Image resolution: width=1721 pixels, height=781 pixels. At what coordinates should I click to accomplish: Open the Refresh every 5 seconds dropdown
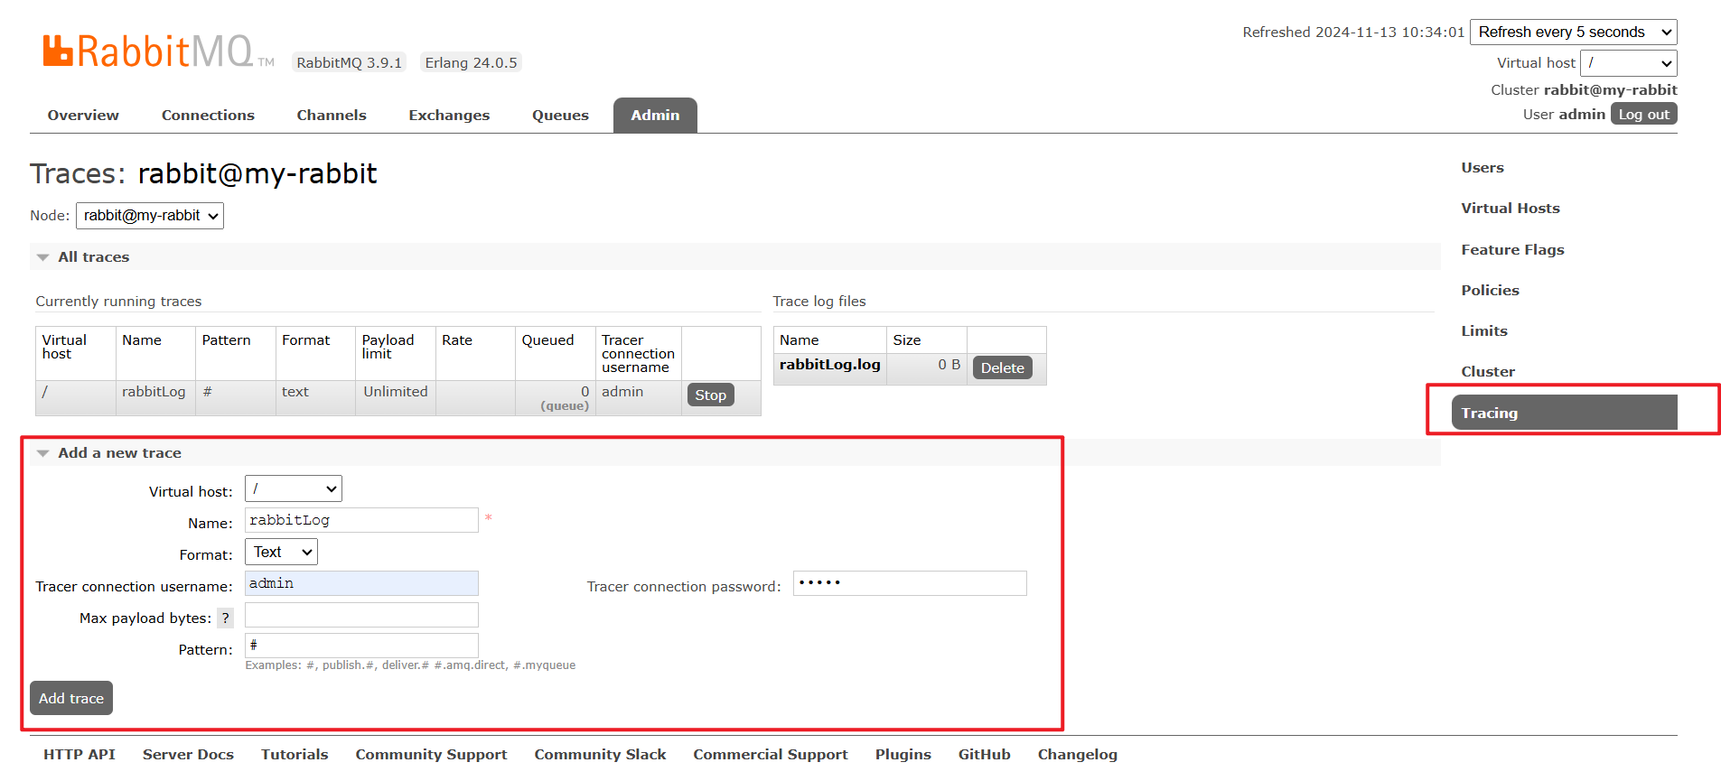click(x=1574, y=33)
